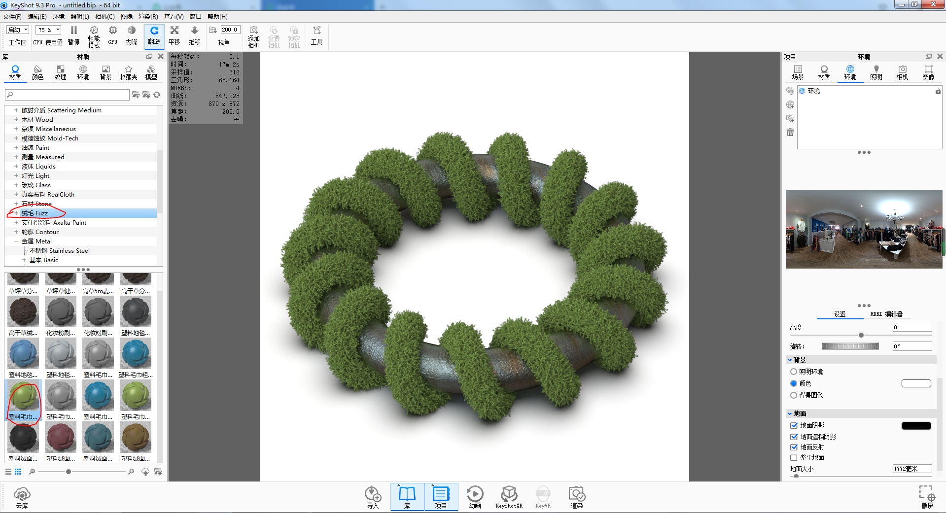Click the HDRI environment preview thumbnail
The height and width of the screenshot is (513, 946).
(x=864, y=229)
